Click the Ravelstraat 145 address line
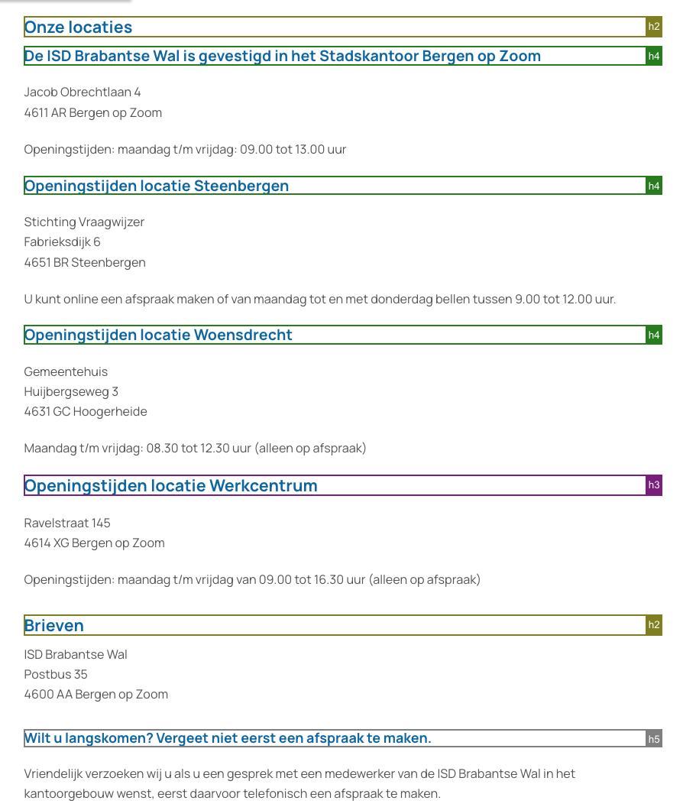This screenshot has height=807, width=696. click(x=67, y=523)
